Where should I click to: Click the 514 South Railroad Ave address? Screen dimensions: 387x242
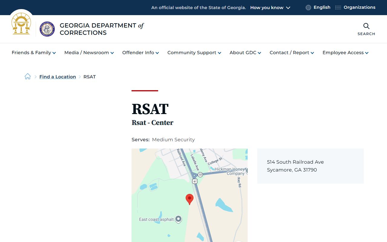[295, 162]
